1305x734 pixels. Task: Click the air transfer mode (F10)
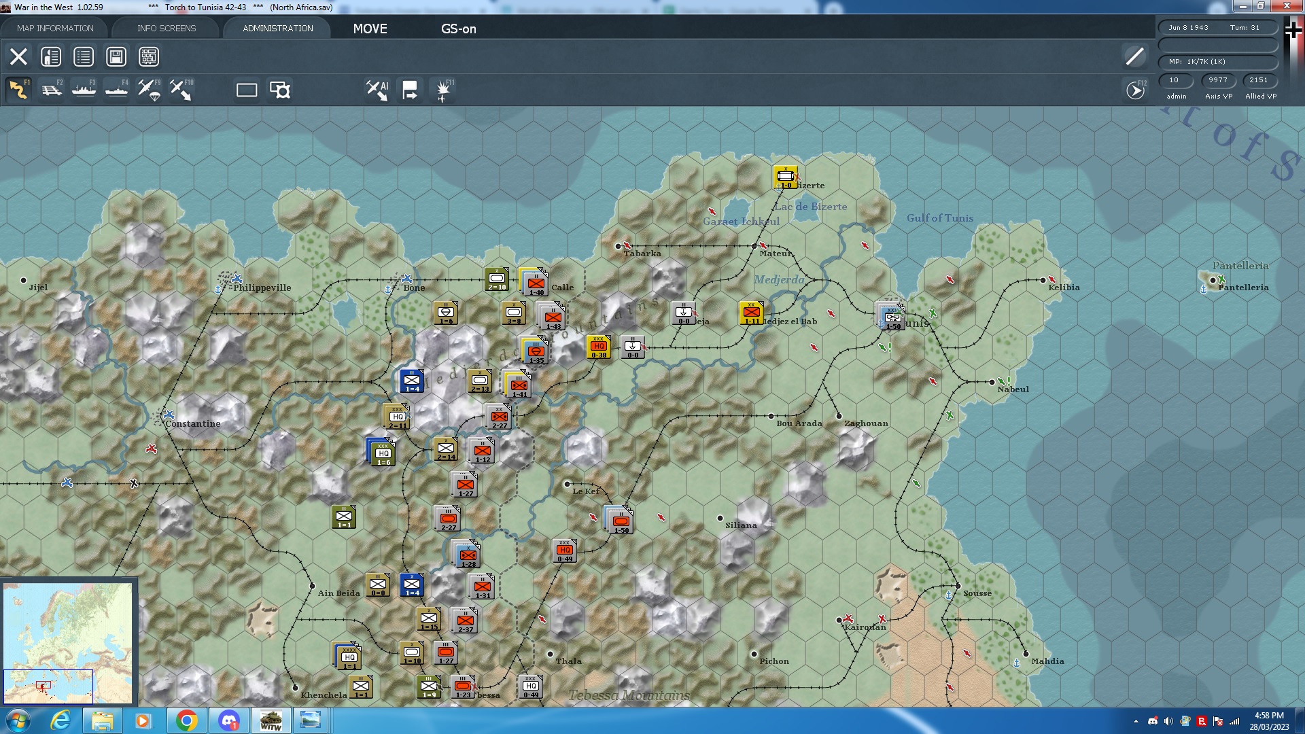[x=181, y=90]
